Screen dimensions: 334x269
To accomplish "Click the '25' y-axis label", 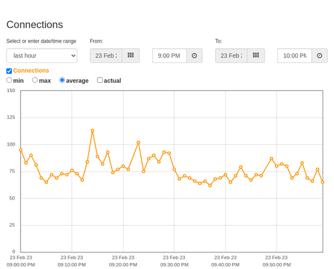I will pyautogui.click(x=12, y=225).
